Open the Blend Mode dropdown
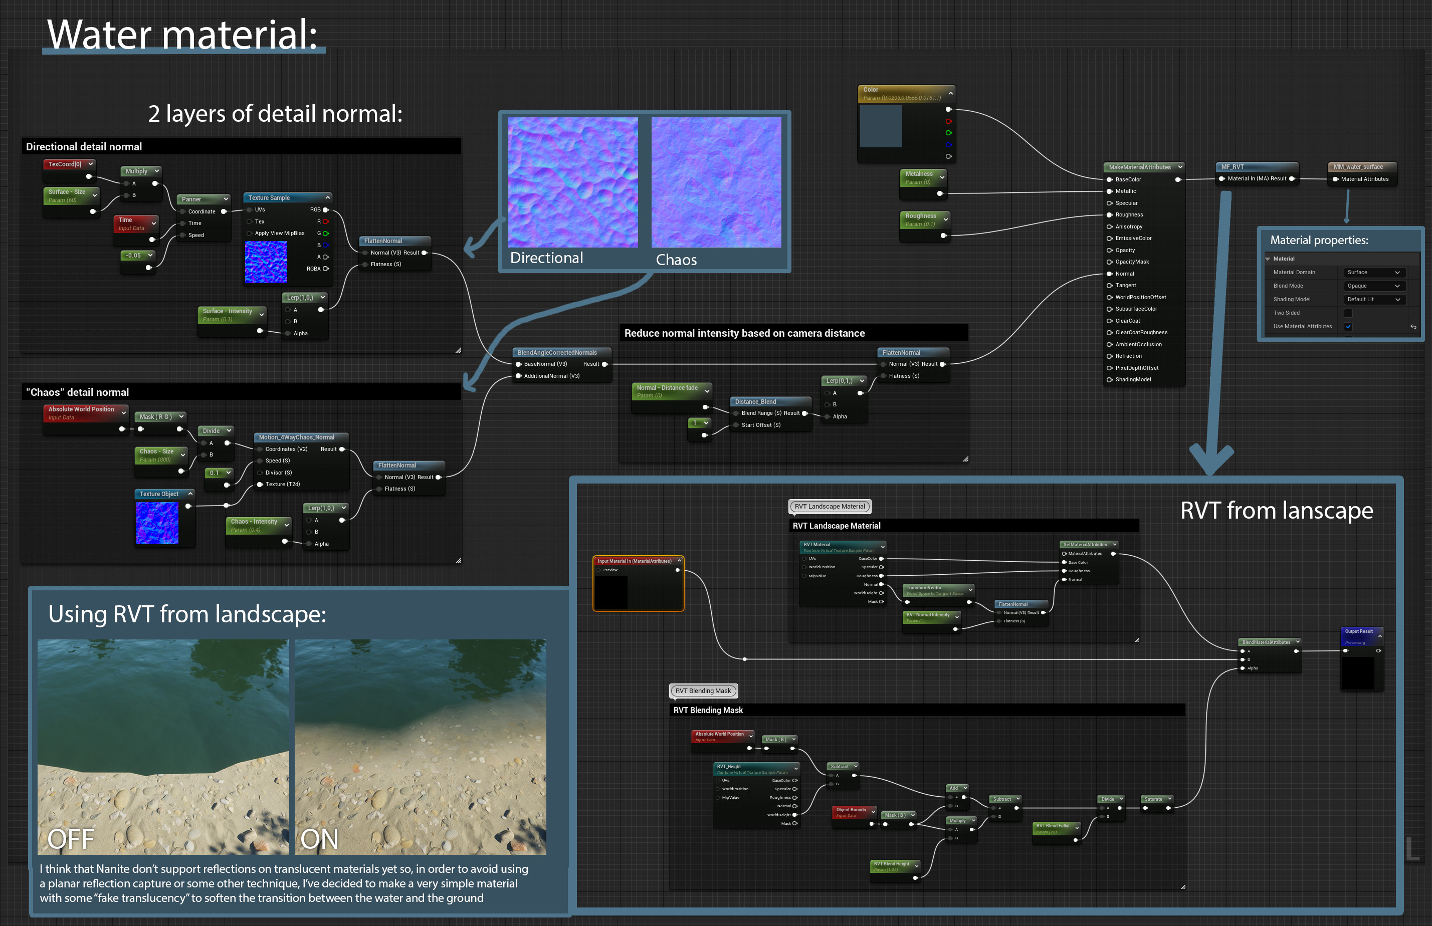This screenshot has width=1432, height=926. (1374, 286)
